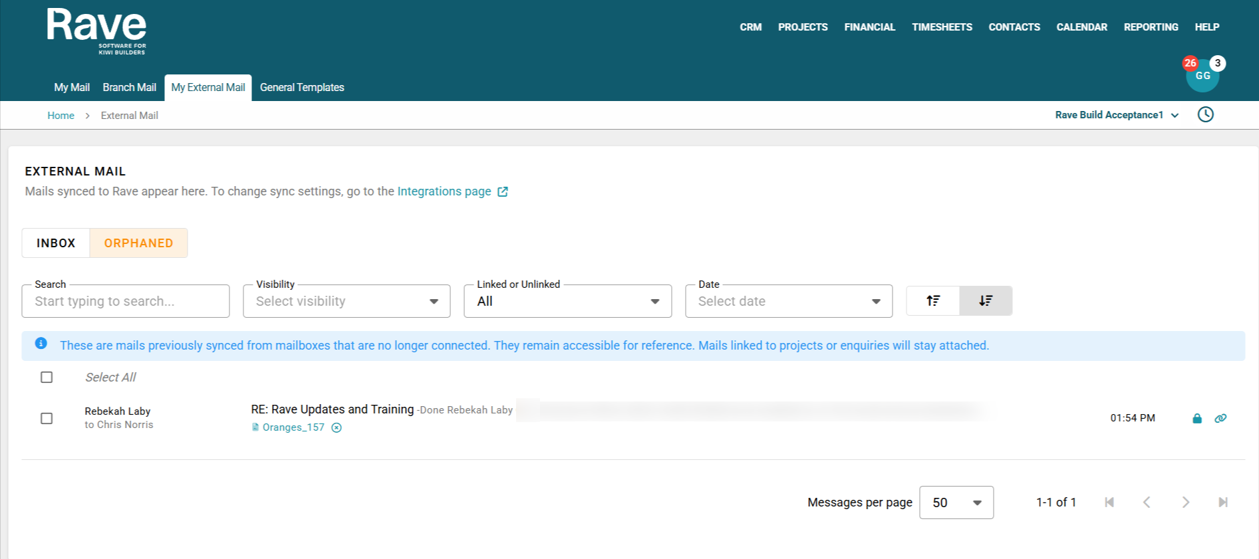
Task: Tick the checkbox for Rebekah Laby mail
Action: pos(47,419)
